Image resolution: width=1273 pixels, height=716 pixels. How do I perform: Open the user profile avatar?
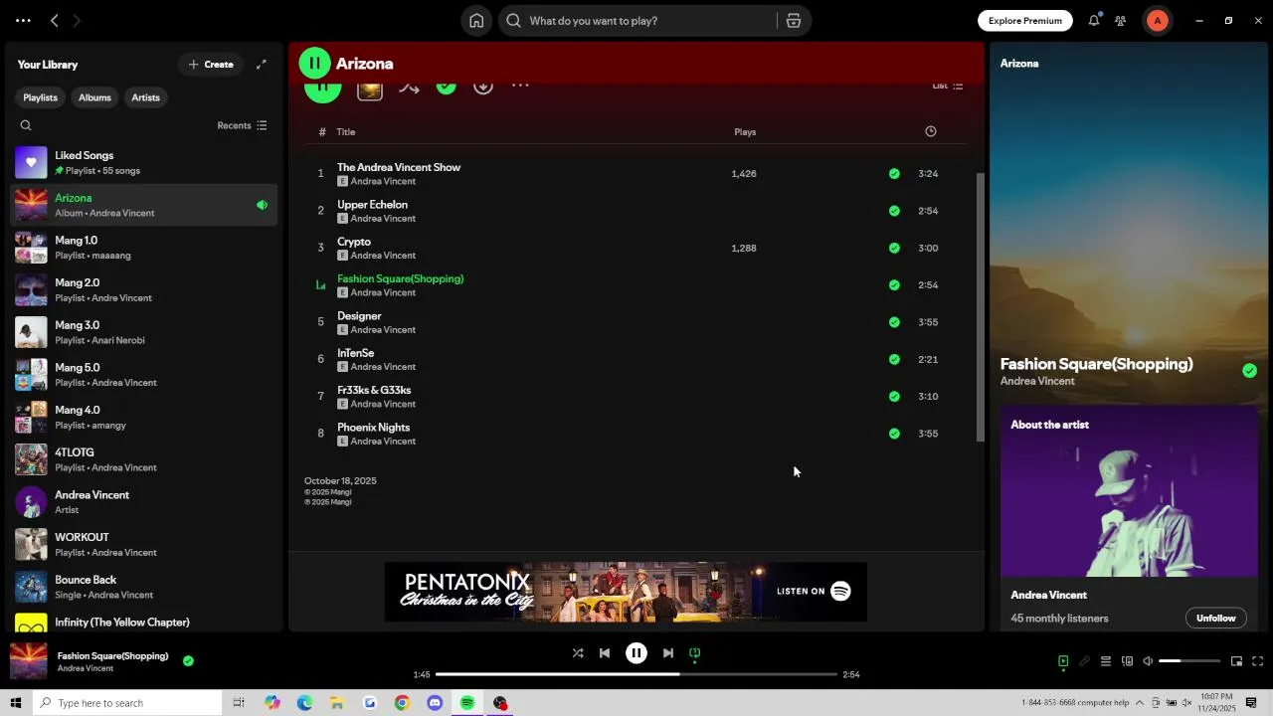click(1157, 21)
